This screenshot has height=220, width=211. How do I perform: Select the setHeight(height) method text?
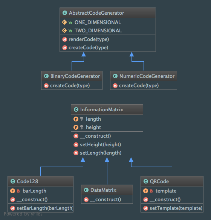[x=101, y=145]
